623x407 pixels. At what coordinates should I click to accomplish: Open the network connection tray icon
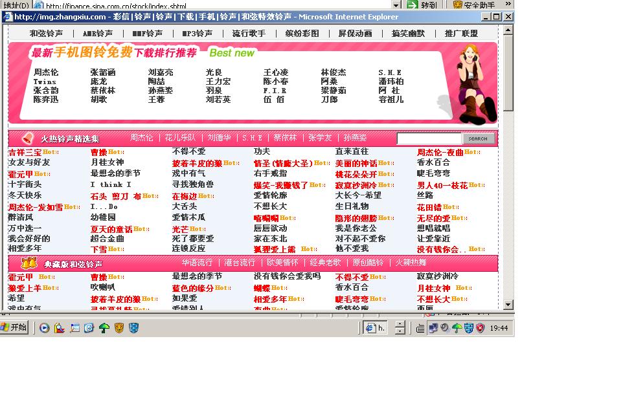433,328
